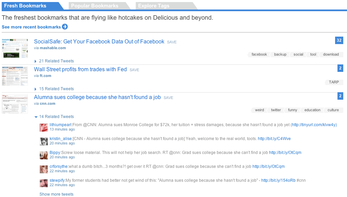
Task: Click the arrow icon beside See more recent bookmarks
Action: (x=65, y=27)
